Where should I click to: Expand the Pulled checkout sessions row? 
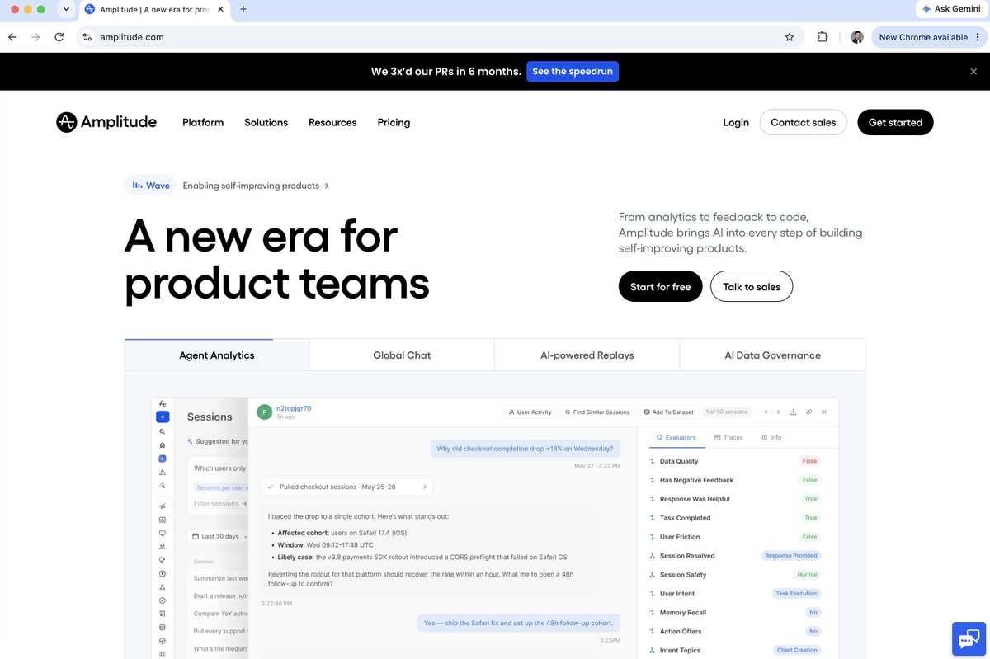[x=346, y=487]
